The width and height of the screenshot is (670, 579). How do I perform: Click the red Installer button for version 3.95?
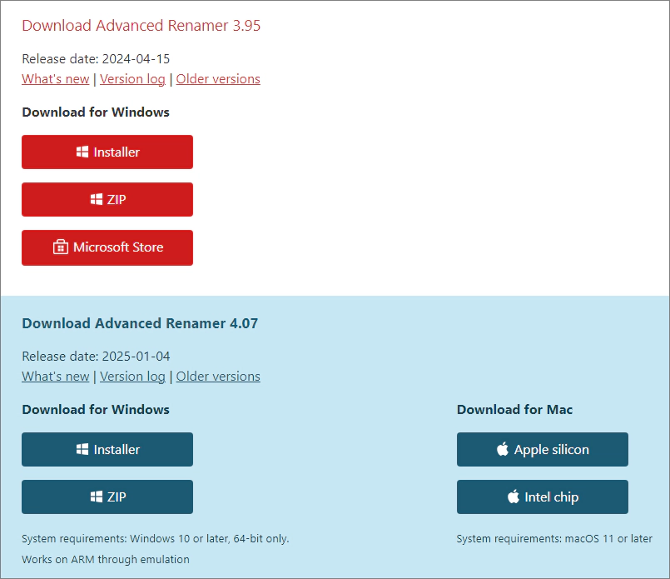(x=107, y=152)
